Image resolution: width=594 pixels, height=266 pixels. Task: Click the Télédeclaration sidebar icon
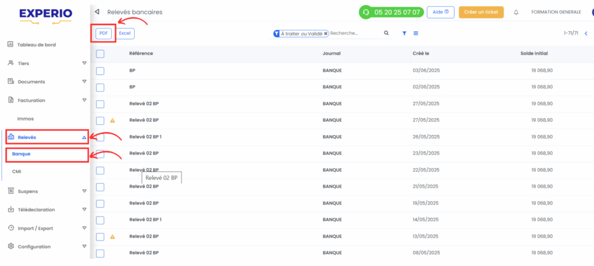point(10,209)
